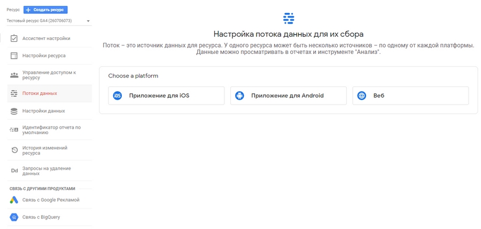481x229 pixels.
Task: Click the data stream logo above heading
Action: 289,18
